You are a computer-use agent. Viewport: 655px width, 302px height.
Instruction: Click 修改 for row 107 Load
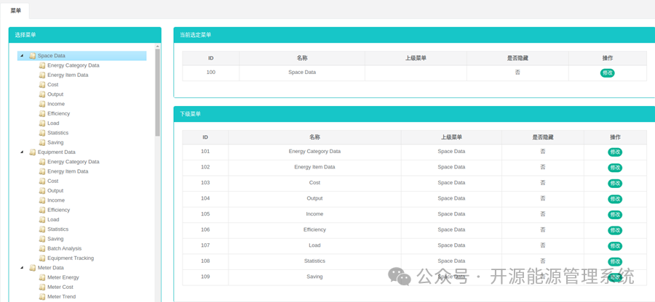614,246
